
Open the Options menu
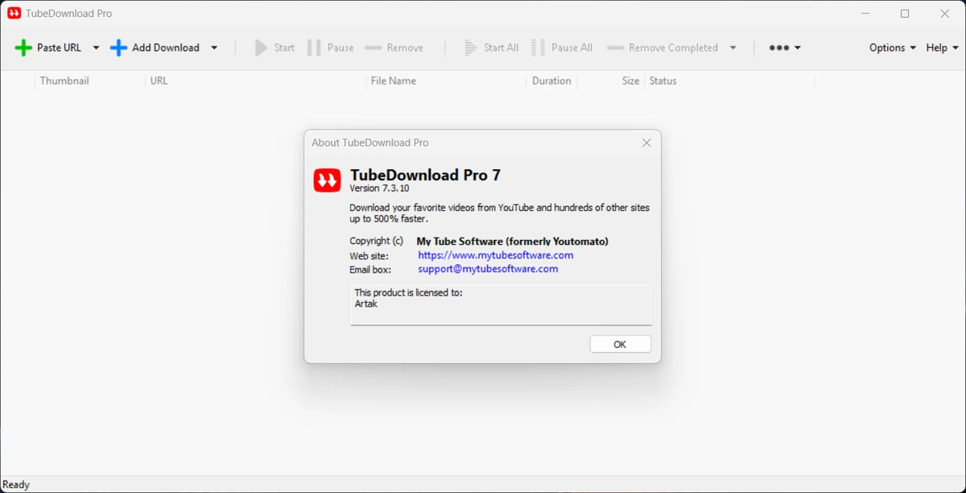point(892,48)
